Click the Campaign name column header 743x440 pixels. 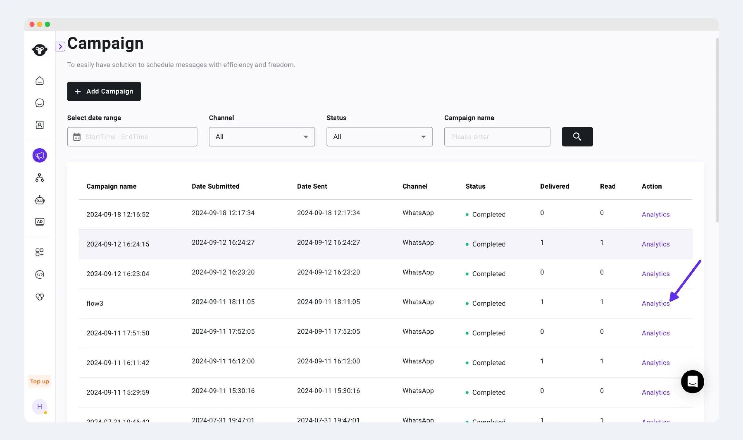tap(111, 186)
